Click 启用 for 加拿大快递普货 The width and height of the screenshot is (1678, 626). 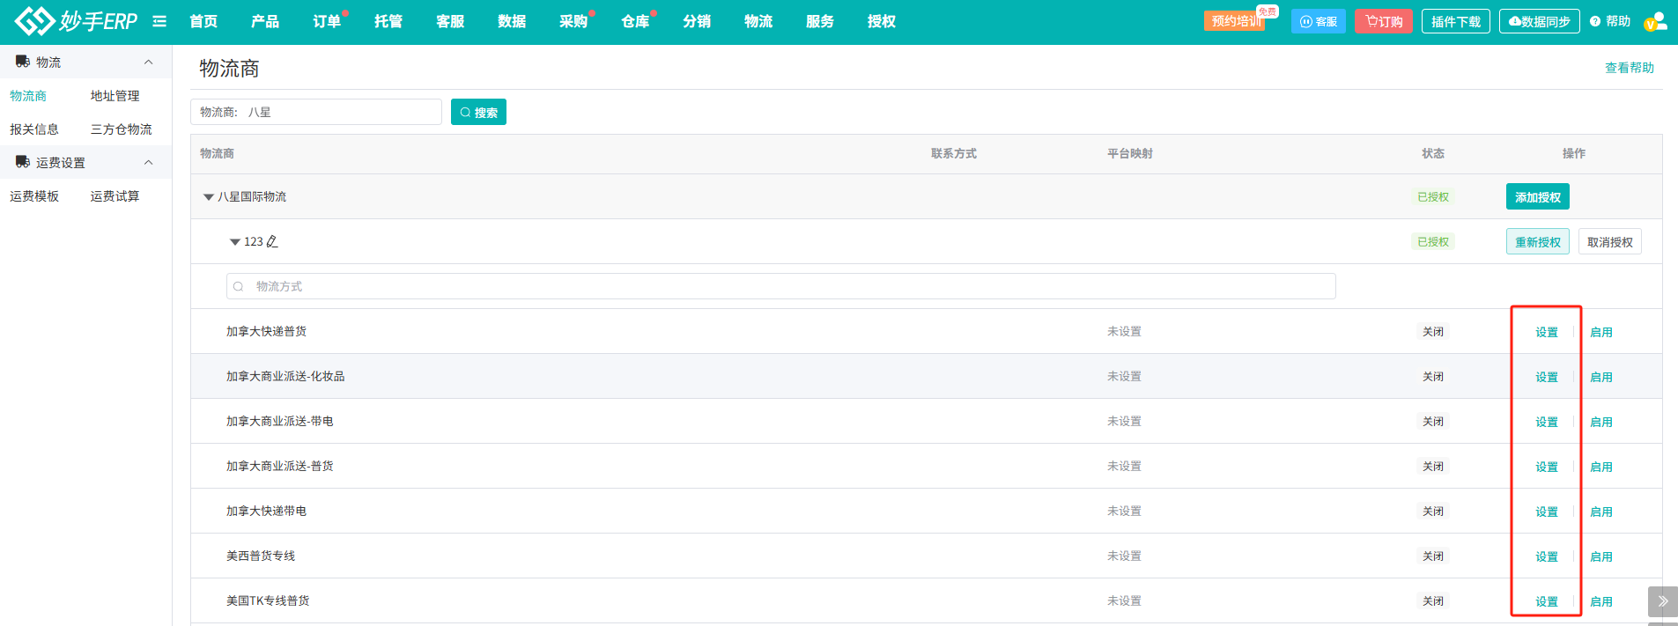(1601, 332)
